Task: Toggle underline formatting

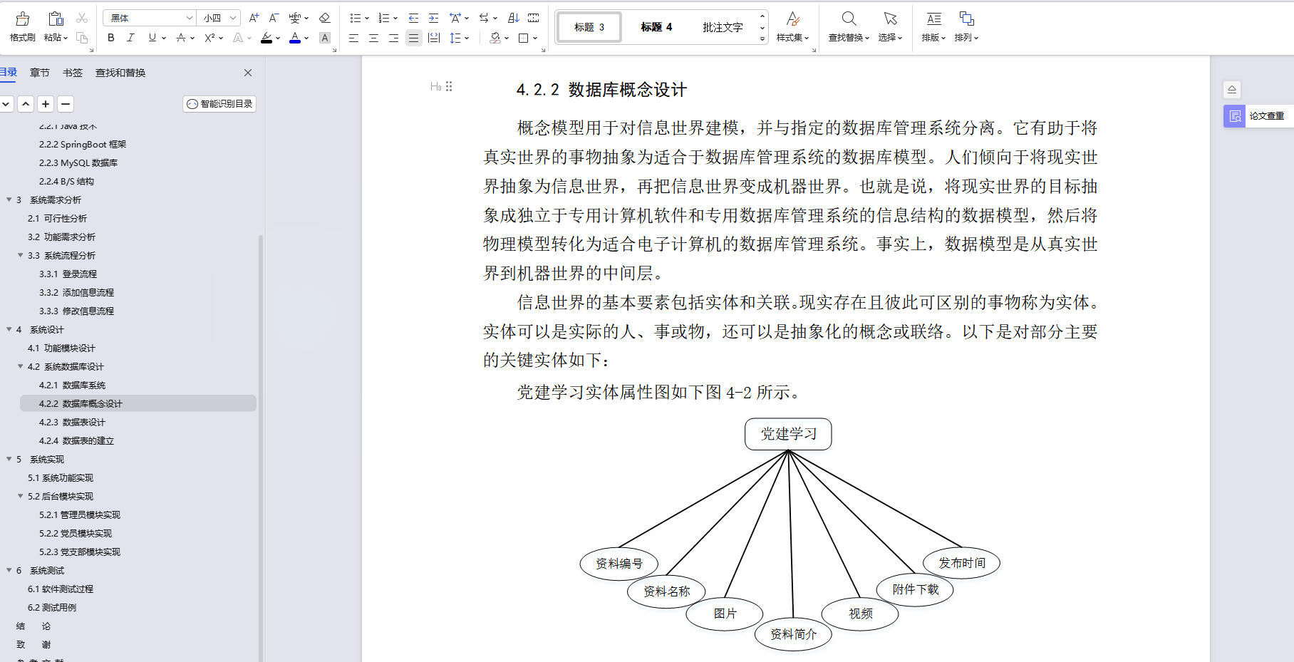Action: [151, 38]
